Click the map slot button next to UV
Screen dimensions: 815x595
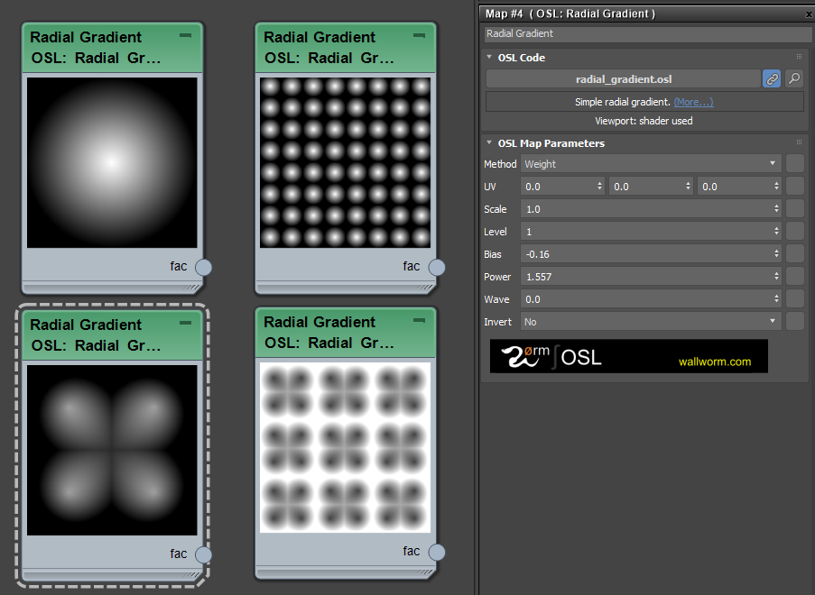(795, 186)
